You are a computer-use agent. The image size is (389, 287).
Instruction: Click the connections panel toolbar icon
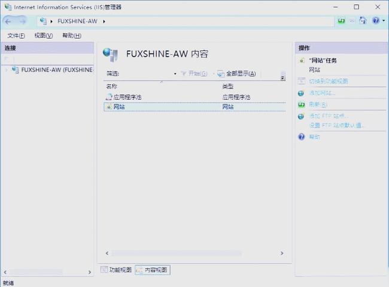point(7,60)
